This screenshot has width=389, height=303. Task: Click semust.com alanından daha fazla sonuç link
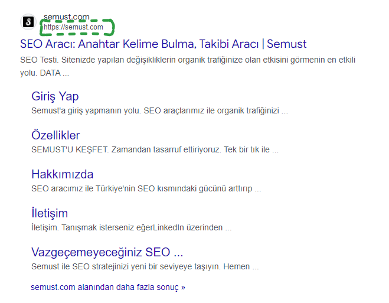click(108, 287)
